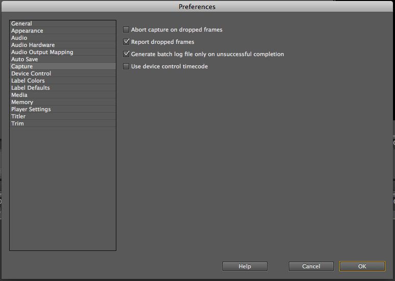
Task: Select Audio Output Mapping category
Action: coord(63,52)
